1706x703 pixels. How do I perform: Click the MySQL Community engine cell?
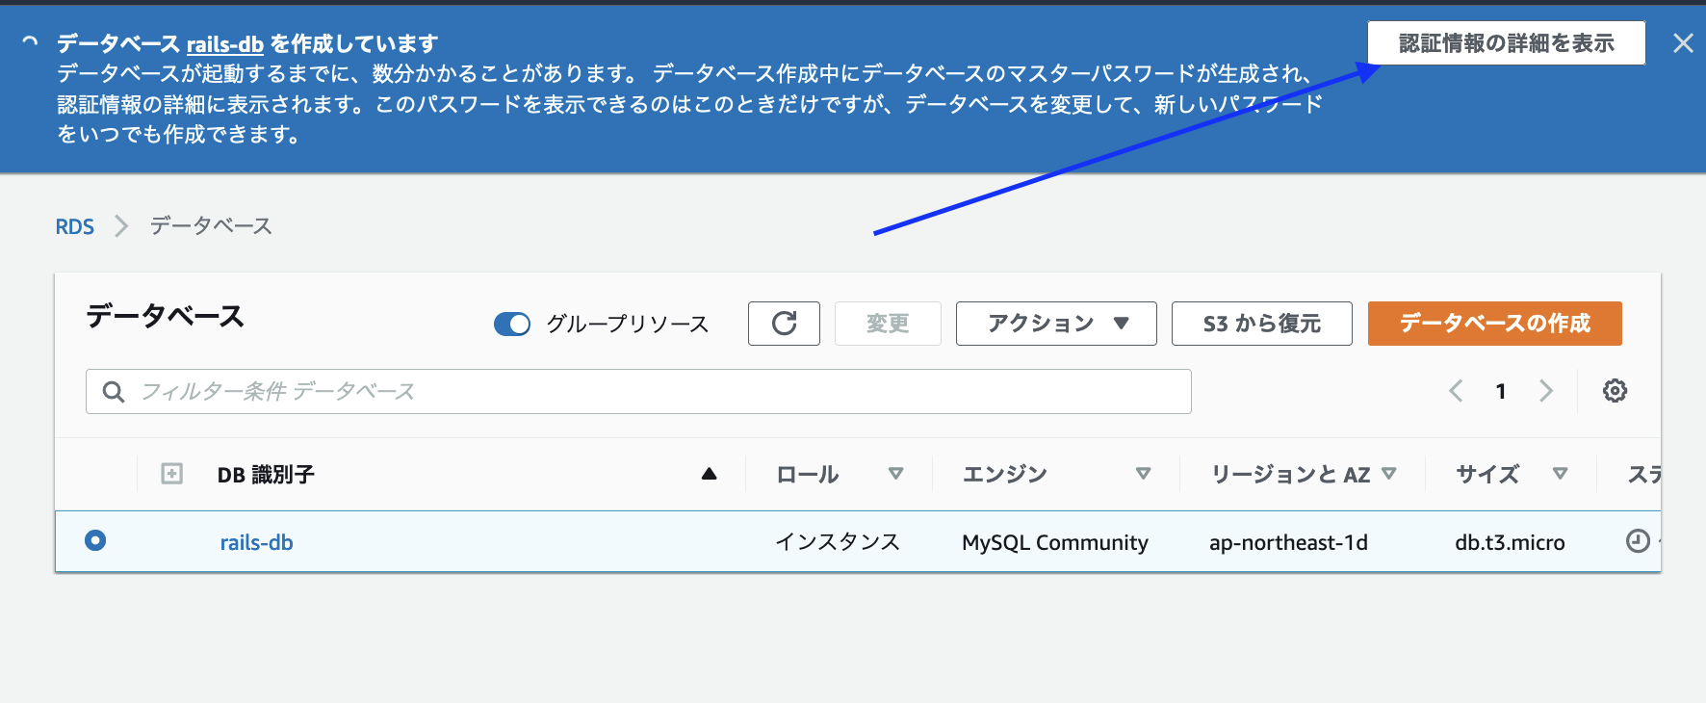tap(1055, 542)
